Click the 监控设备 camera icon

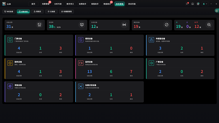tap(81, 63)
